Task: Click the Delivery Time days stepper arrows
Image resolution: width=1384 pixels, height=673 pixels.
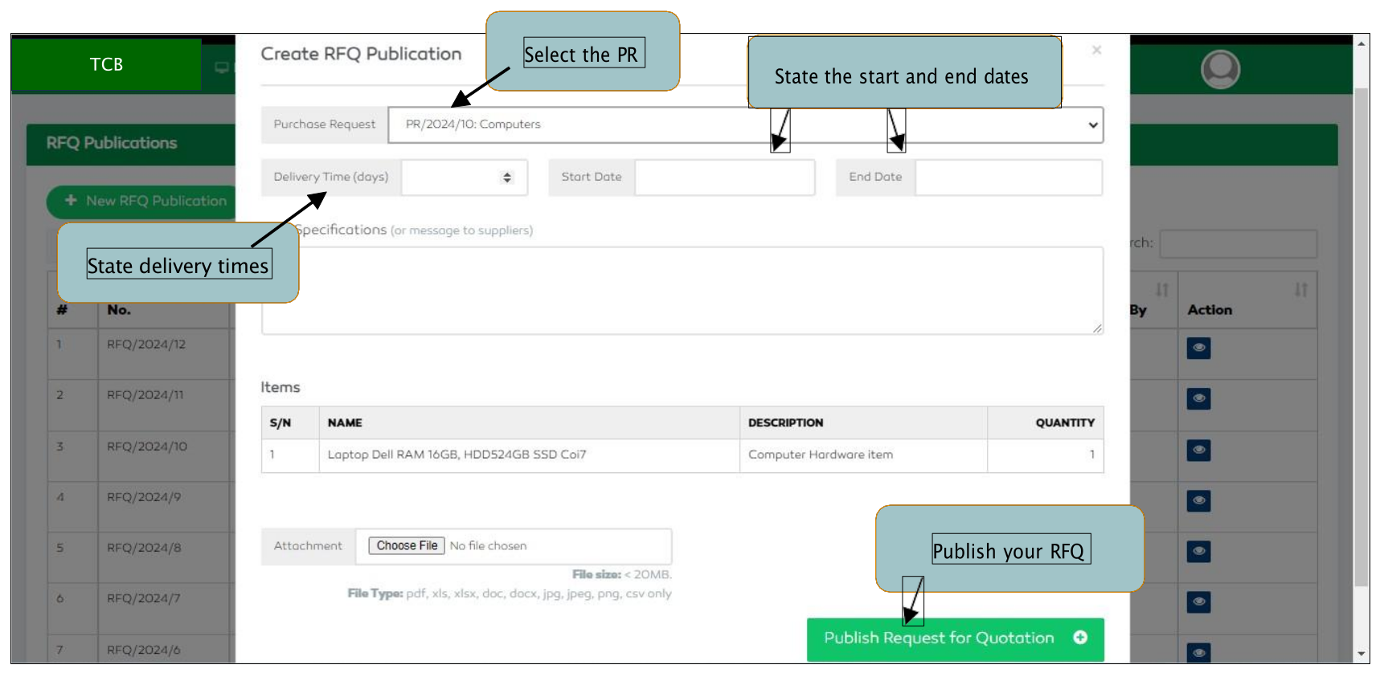Action: (506, 177)
